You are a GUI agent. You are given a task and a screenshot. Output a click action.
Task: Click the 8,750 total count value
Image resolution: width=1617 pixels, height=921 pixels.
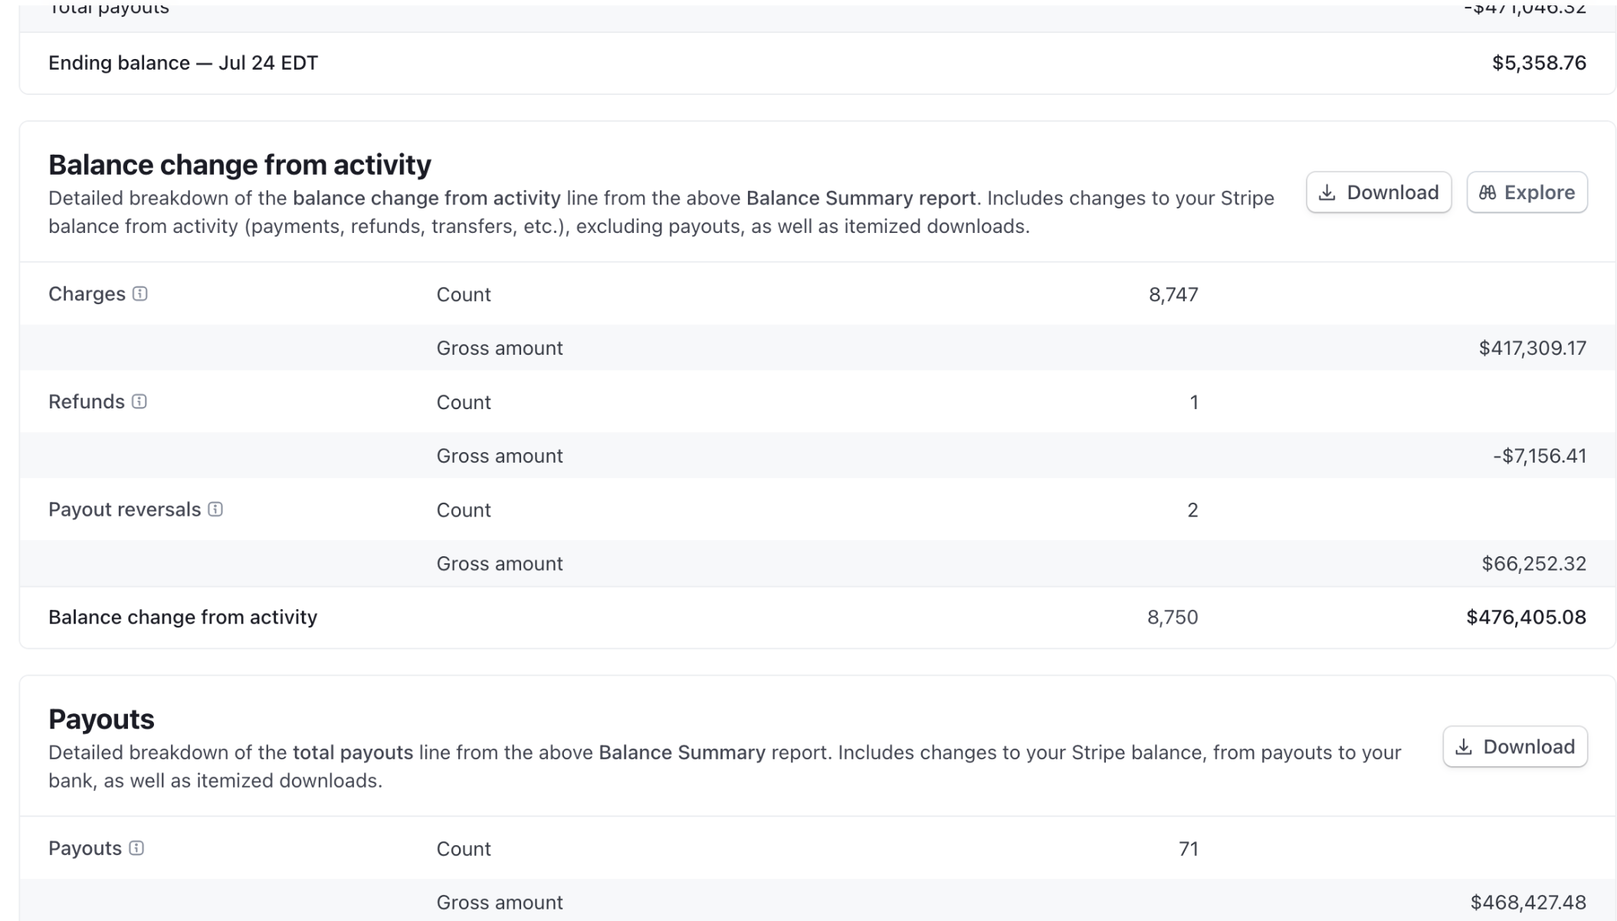pyautogui.click(x=1172, y=618)
